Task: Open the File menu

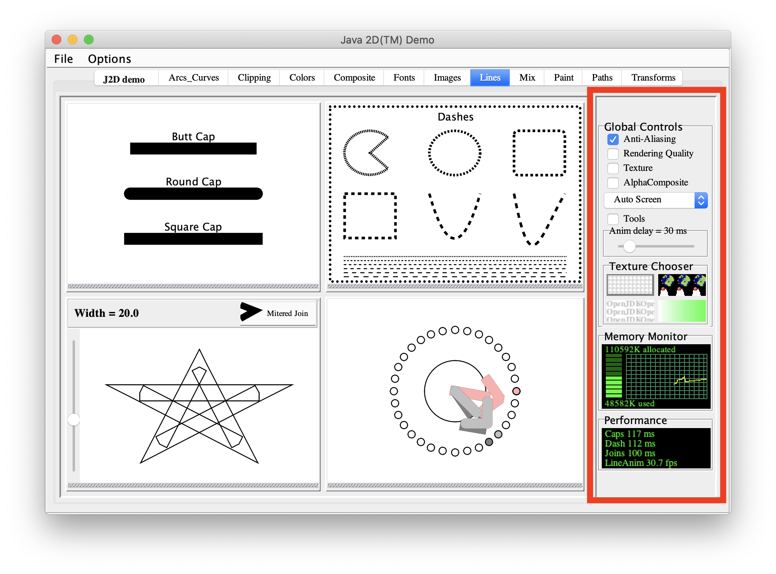Action: coord(63,59)
